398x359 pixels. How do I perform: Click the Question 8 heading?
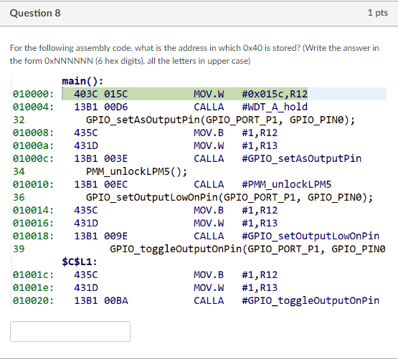click(x=35, y=13)
